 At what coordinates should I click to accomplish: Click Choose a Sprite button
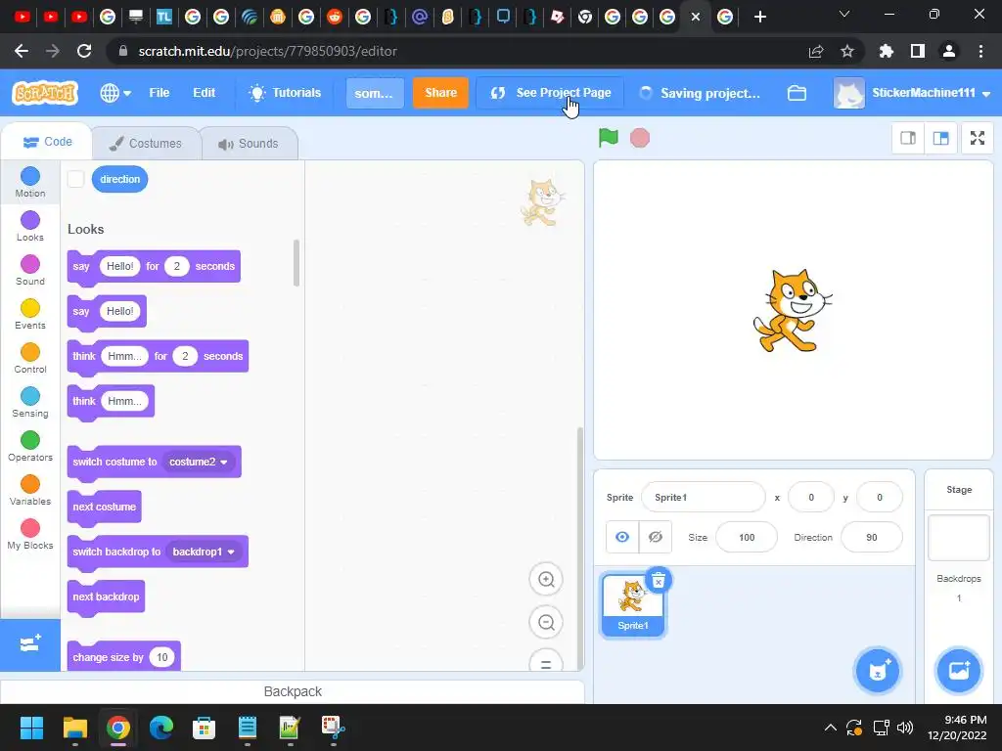coord(878,671)
